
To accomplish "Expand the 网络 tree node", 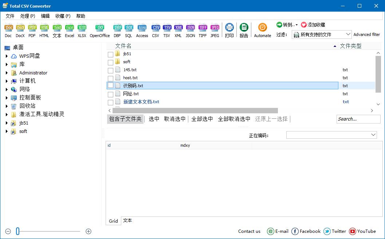I will coord(7,89).
